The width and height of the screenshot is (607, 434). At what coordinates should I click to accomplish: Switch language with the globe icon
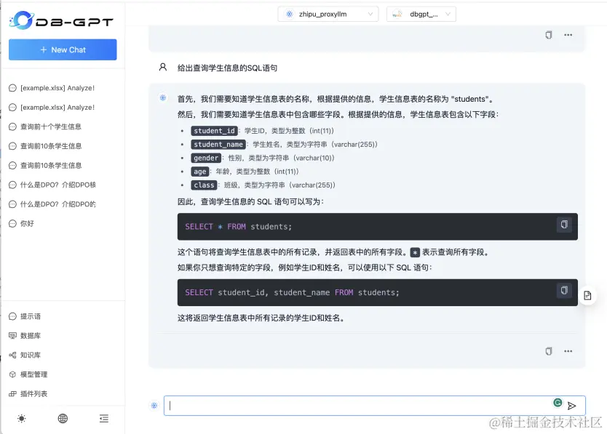click(x=63, y=418)
